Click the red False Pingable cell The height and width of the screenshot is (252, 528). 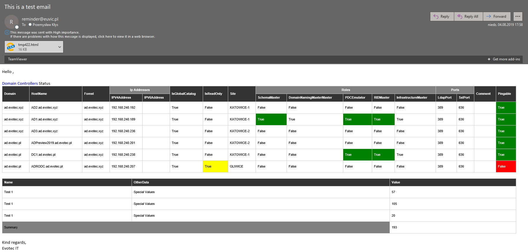tap(506, 167)
